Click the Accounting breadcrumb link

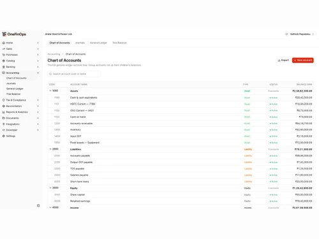tap(54, 54)
